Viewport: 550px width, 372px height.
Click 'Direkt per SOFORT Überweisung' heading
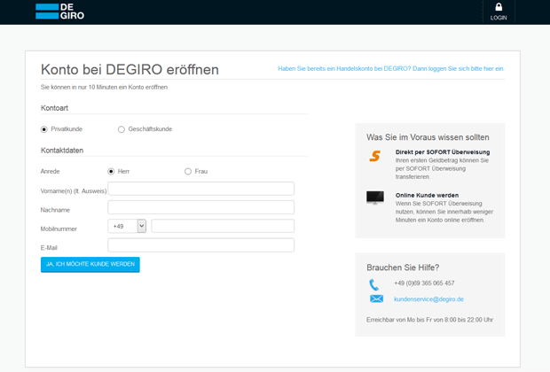pyautogui.click(x=443, y=152)
